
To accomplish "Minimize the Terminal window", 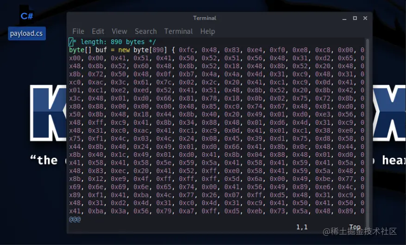I will tap(344, 18).
